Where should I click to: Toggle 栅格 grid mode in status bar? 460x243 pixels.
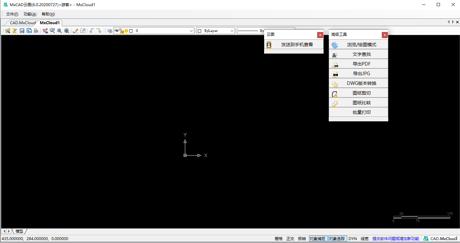[279, 239]
